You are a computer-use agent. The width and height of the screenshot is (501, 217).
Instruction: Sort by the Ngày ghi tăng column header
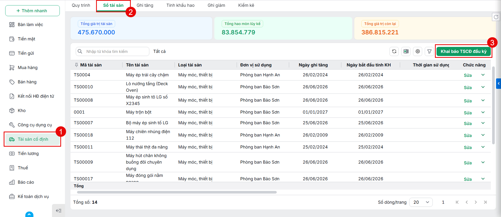click(313, 65)
